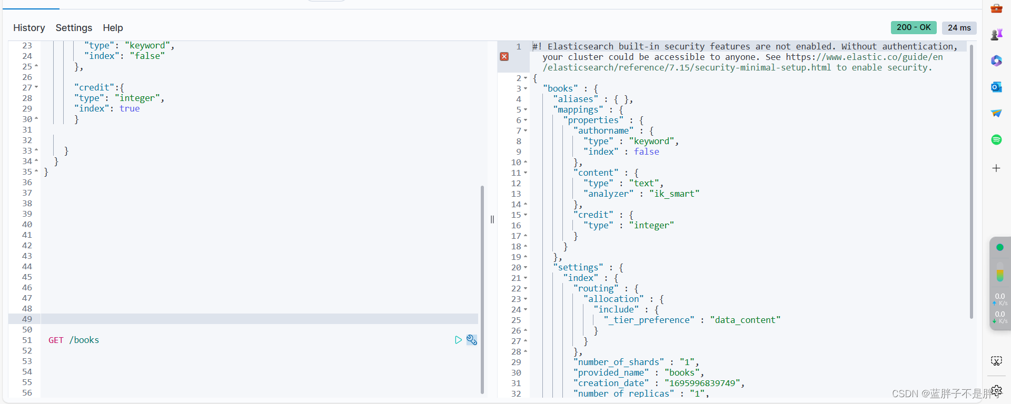Click "credit":{ line in request editor
The width and height of the screenshot is (1011, 404).
click(99, 87)
